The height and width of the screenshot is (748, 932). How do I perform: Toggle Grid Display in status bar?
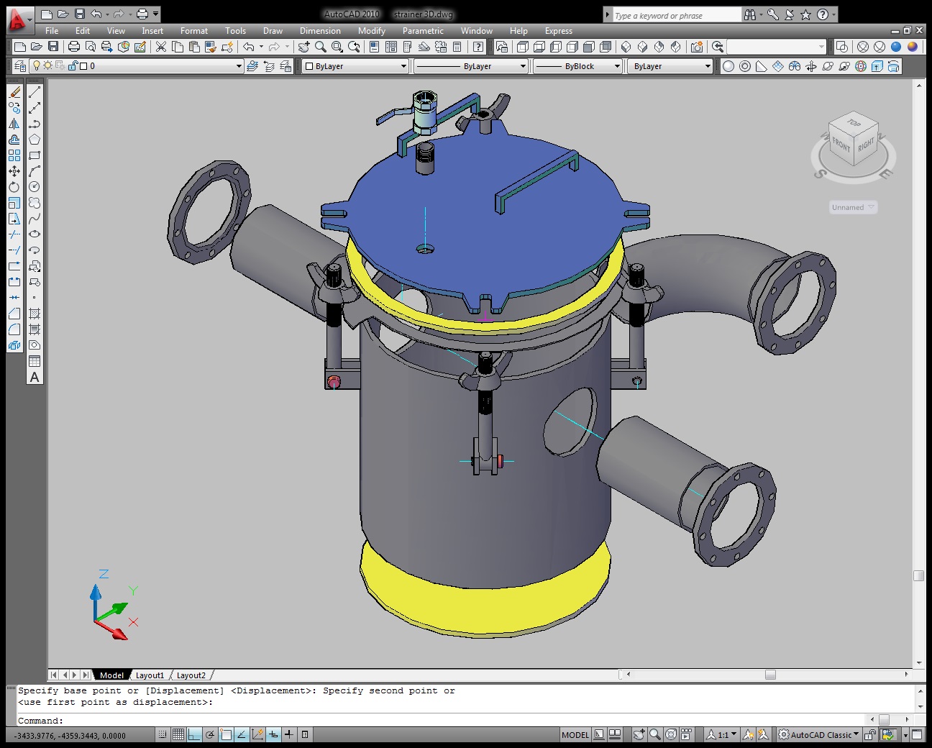(178, 734)
